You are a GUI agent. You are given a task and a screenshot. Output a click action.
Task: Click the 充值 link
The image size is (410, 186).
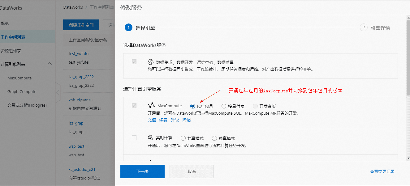pos(152,120)
